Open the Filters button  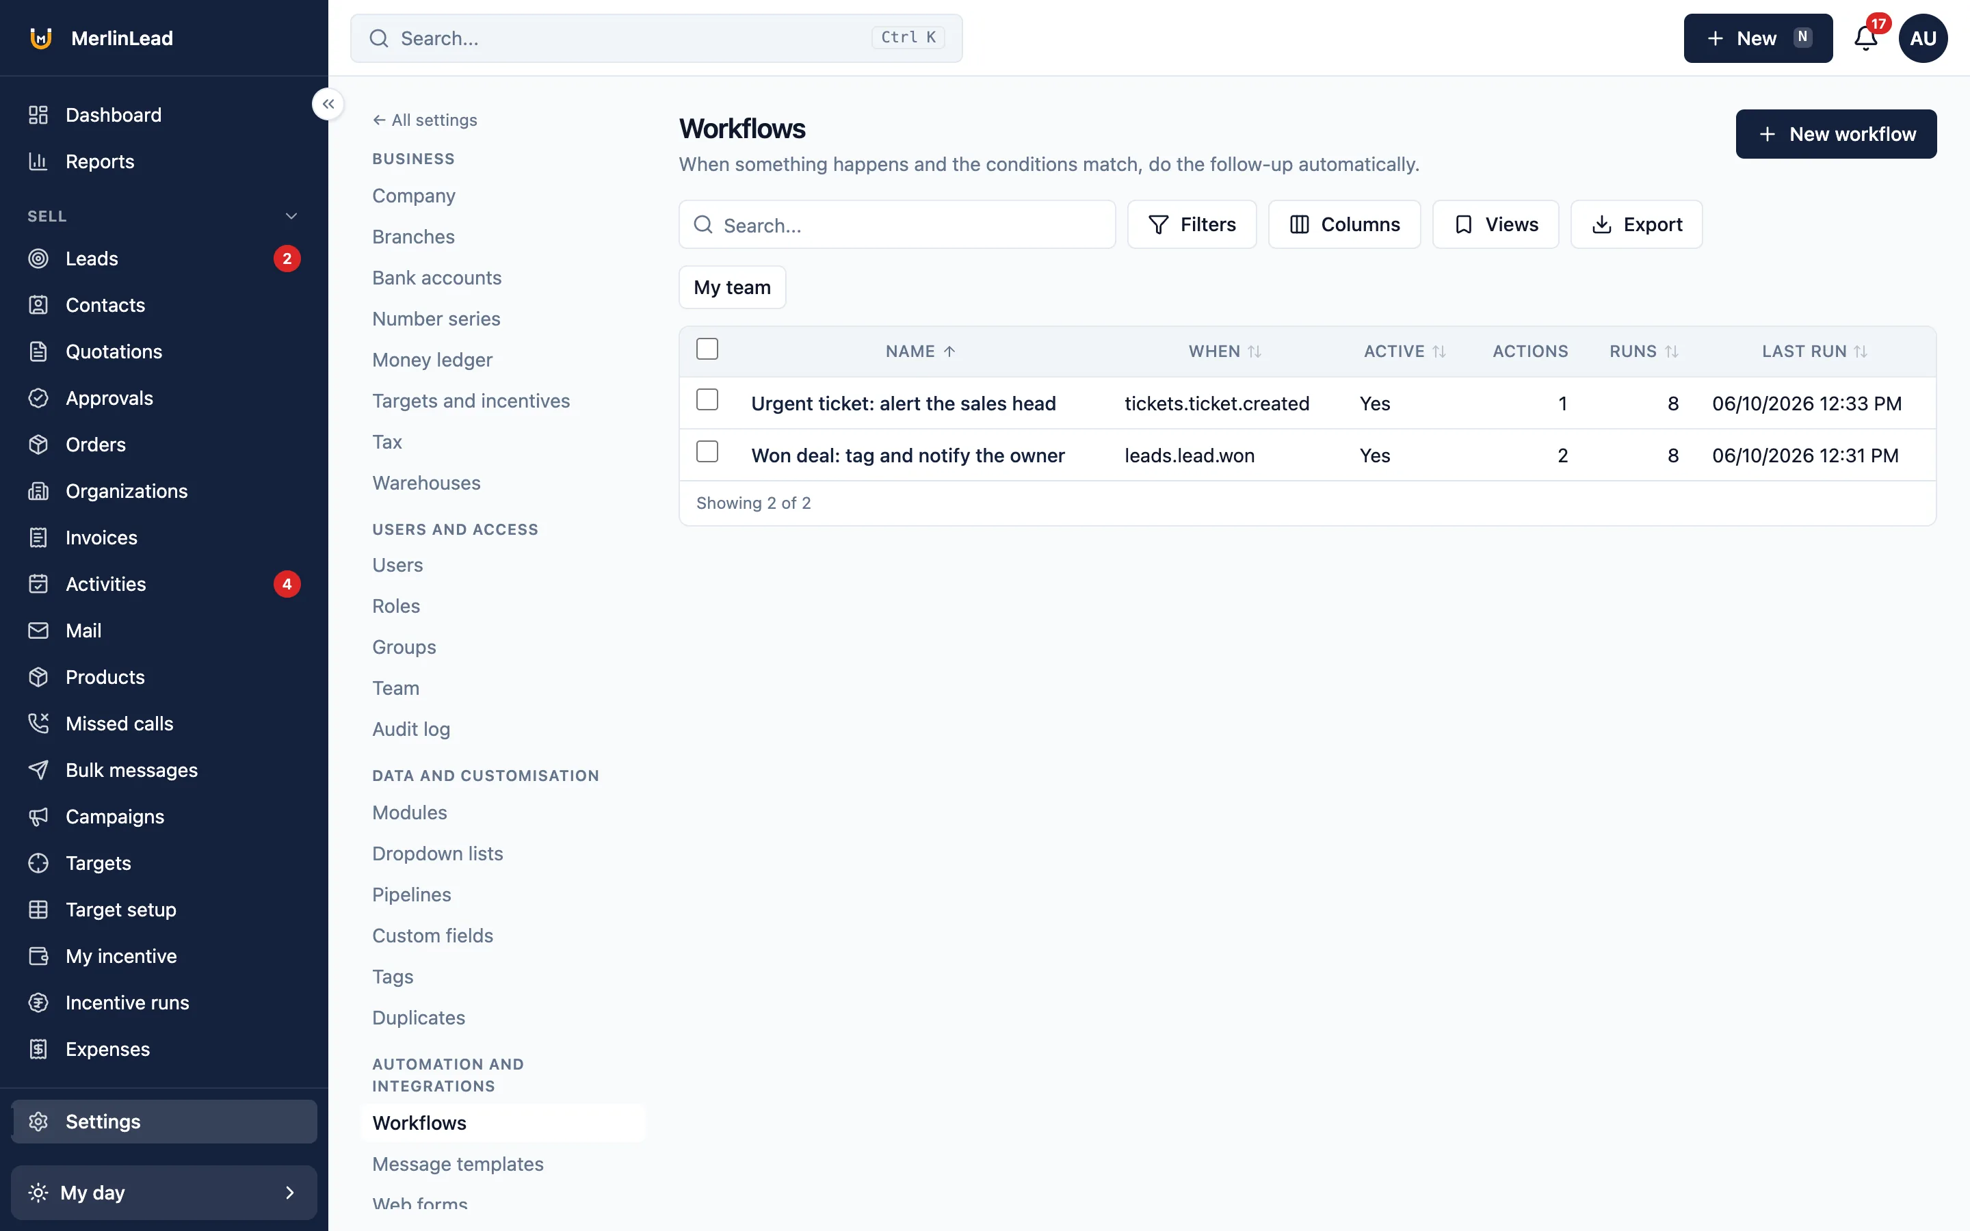point(1192,225)
